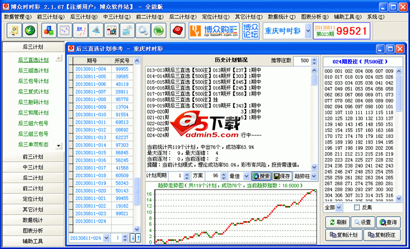Click the red power-off toolbar icon
The image size is (410, 249).
[x=178, y=30]
